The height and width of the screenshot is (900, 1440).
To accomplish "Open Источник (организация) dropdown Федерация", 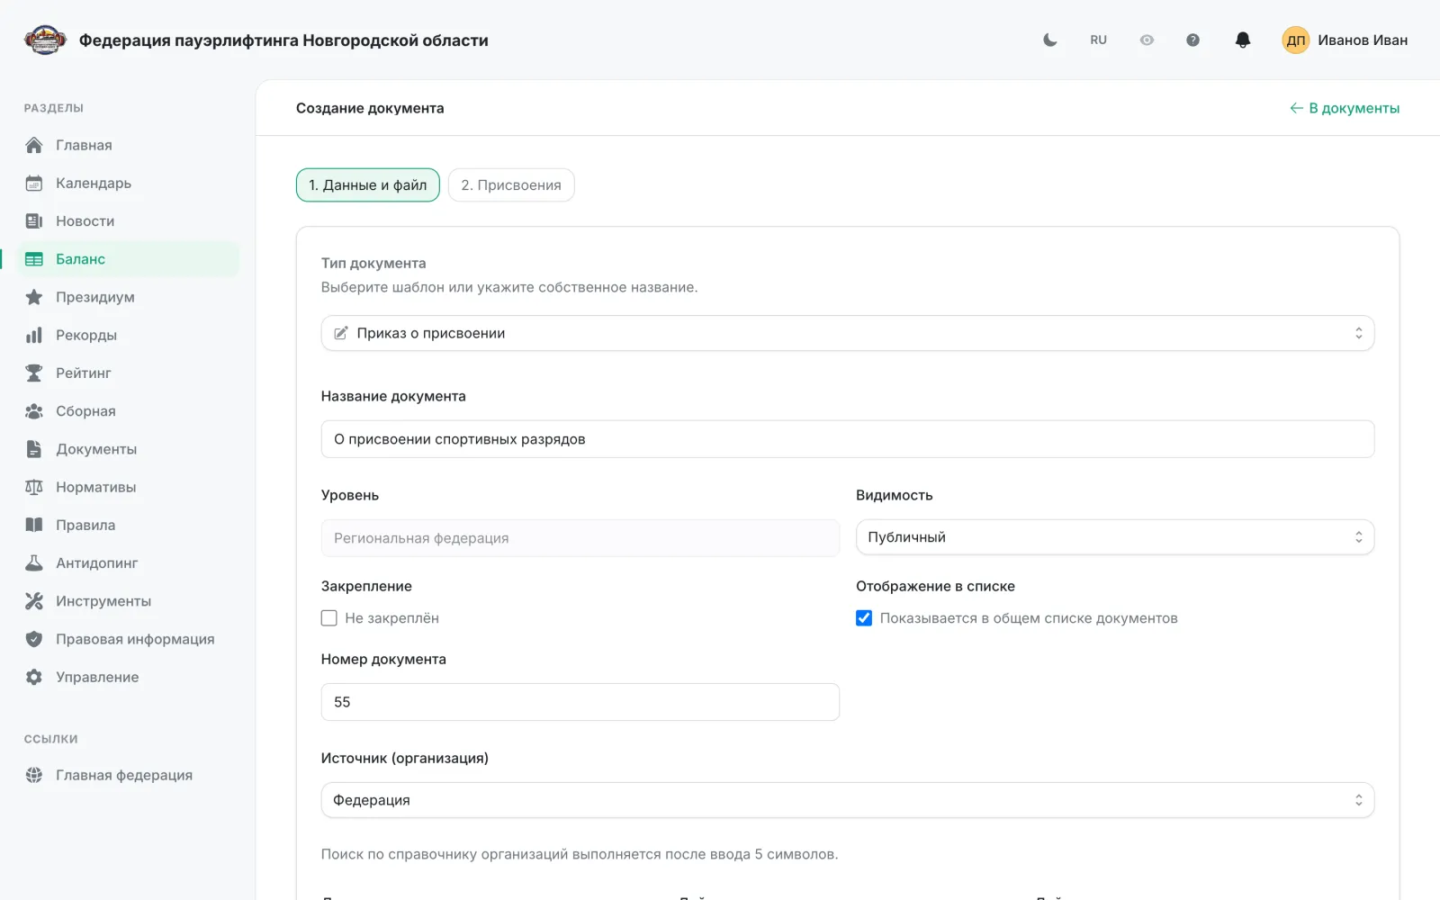I will pyautogui.click(x=848, y=800).
